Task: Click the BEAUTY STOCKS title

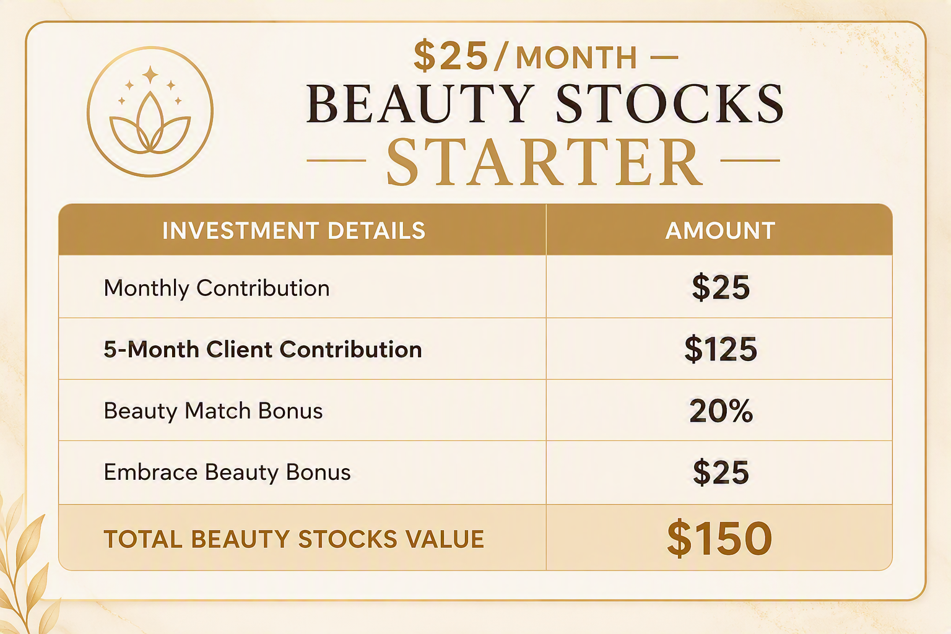Action: pos(545,103)
